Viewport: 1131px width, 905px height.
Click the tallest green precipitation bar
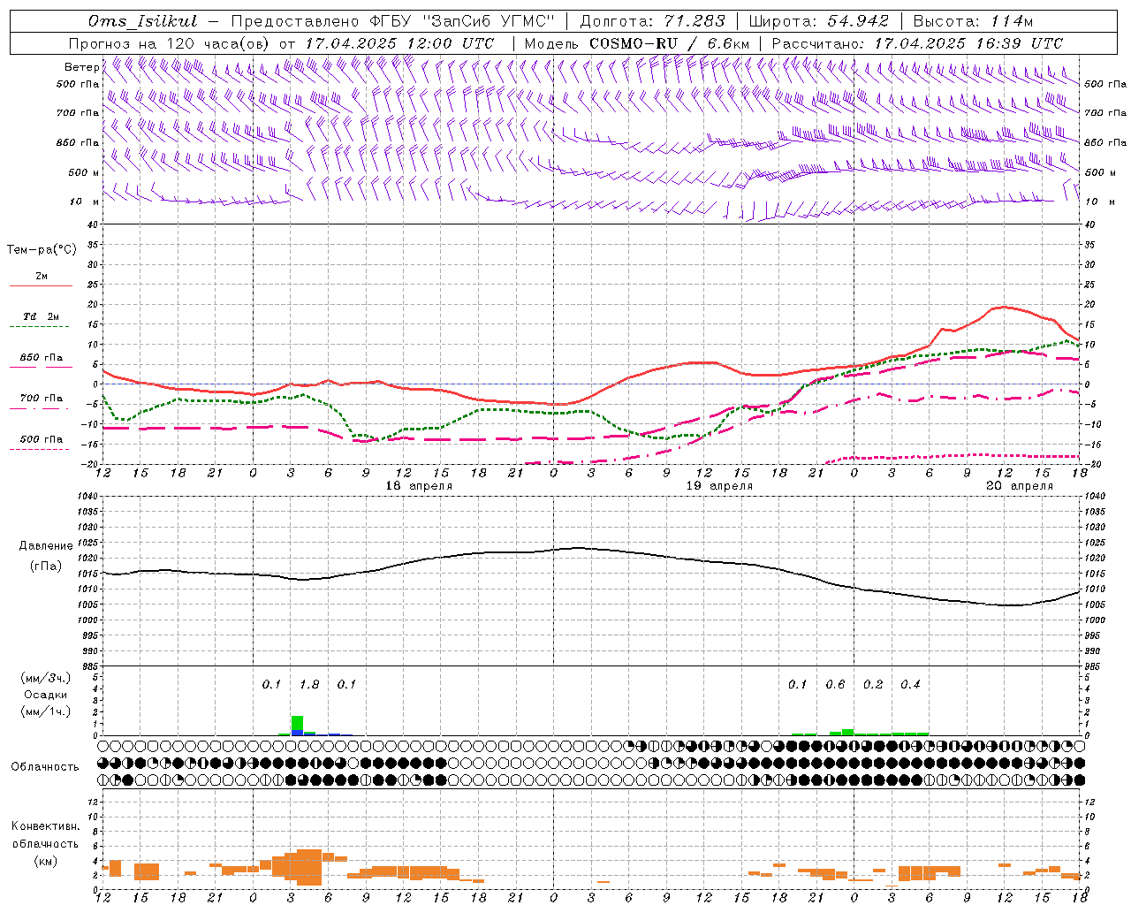click(x=297, y=723)
